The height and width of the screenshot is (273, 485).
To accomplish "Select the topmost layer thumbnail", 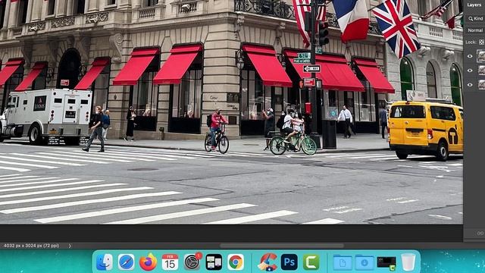I will tap(481, 56).
